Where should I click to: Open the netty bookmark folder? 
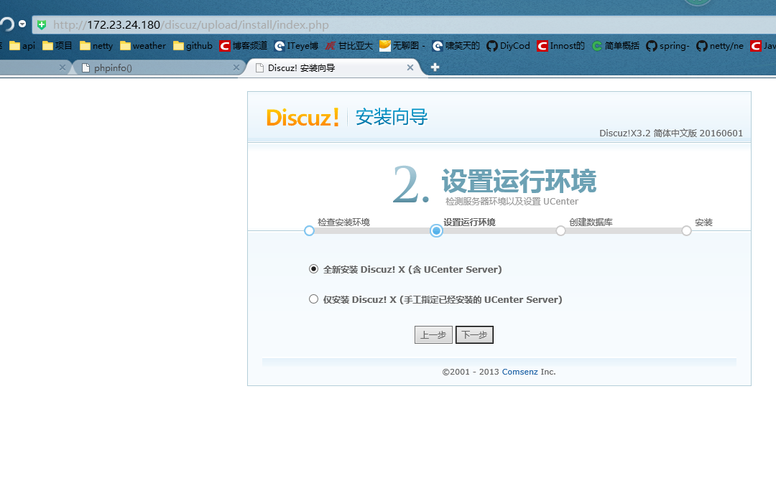[96, 46]
